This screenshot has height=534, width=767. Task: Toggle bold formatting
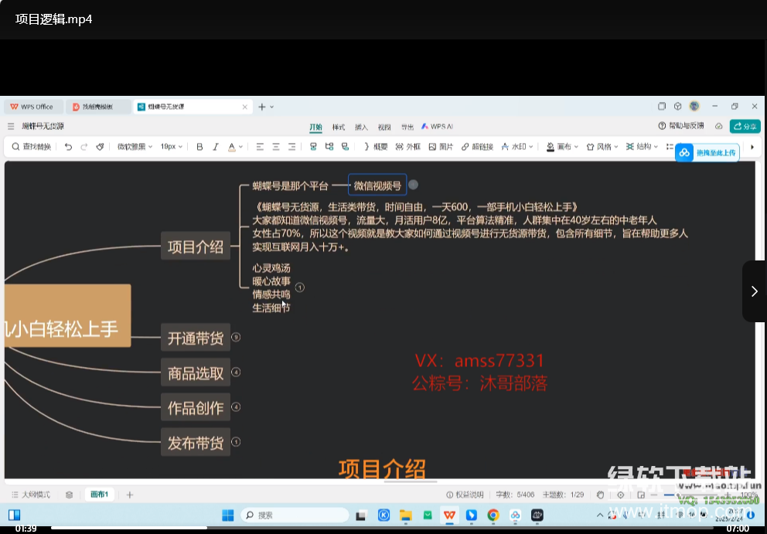[199, 147]
